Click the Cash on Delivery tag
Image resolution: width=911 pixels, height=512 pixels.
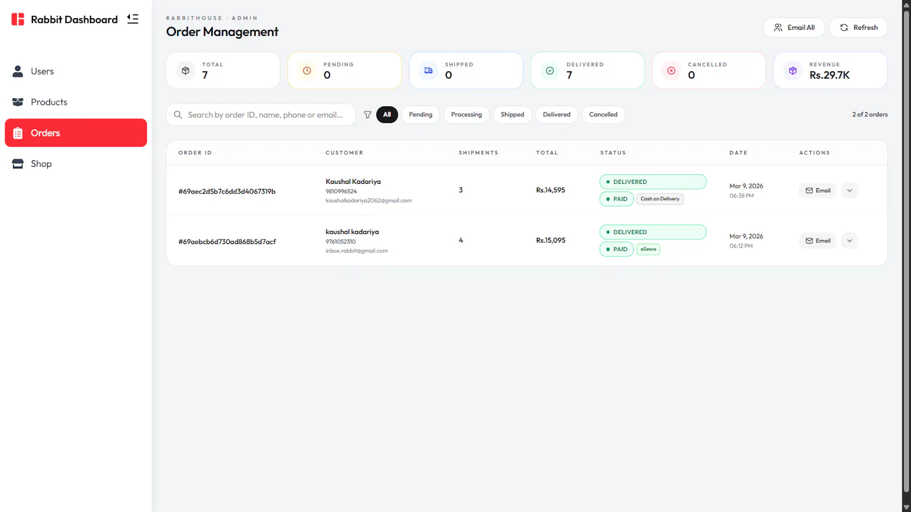[660, 199]
